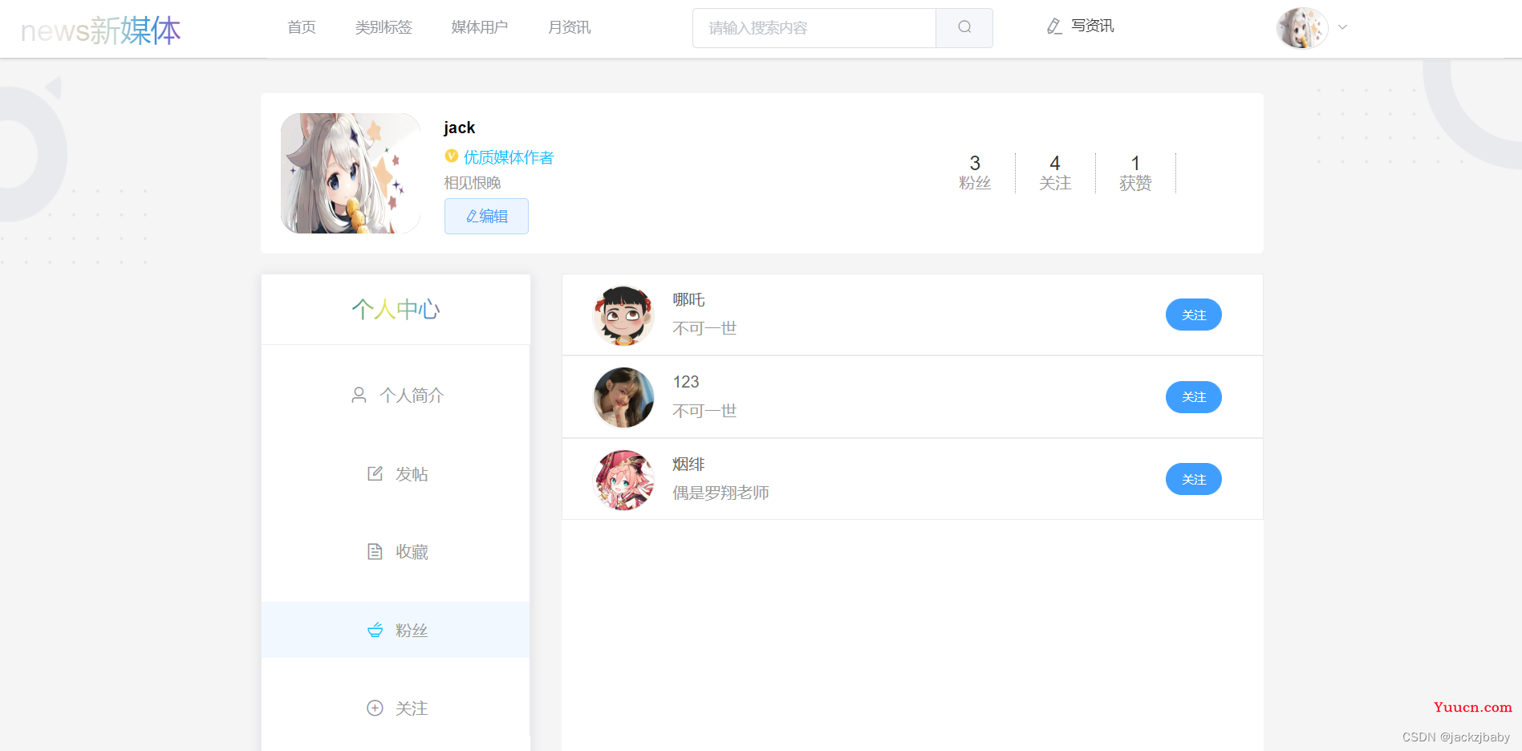Click the 个人中心 heading
The width and height of the screenshot is (1522, 751).
(x=396, y=310)
